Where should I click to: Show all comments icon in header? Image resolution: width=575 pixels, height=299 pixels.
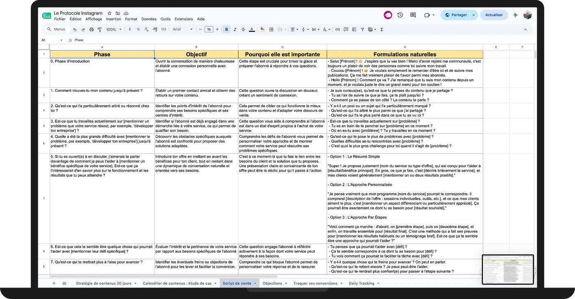point(413,15)
